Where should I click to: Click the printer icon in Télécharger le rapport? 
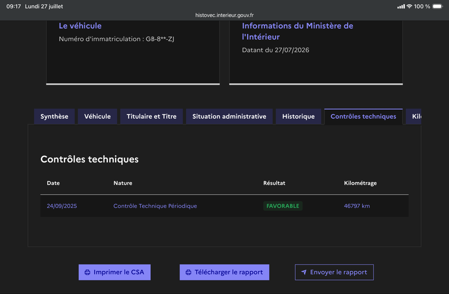tap(189, 272)
